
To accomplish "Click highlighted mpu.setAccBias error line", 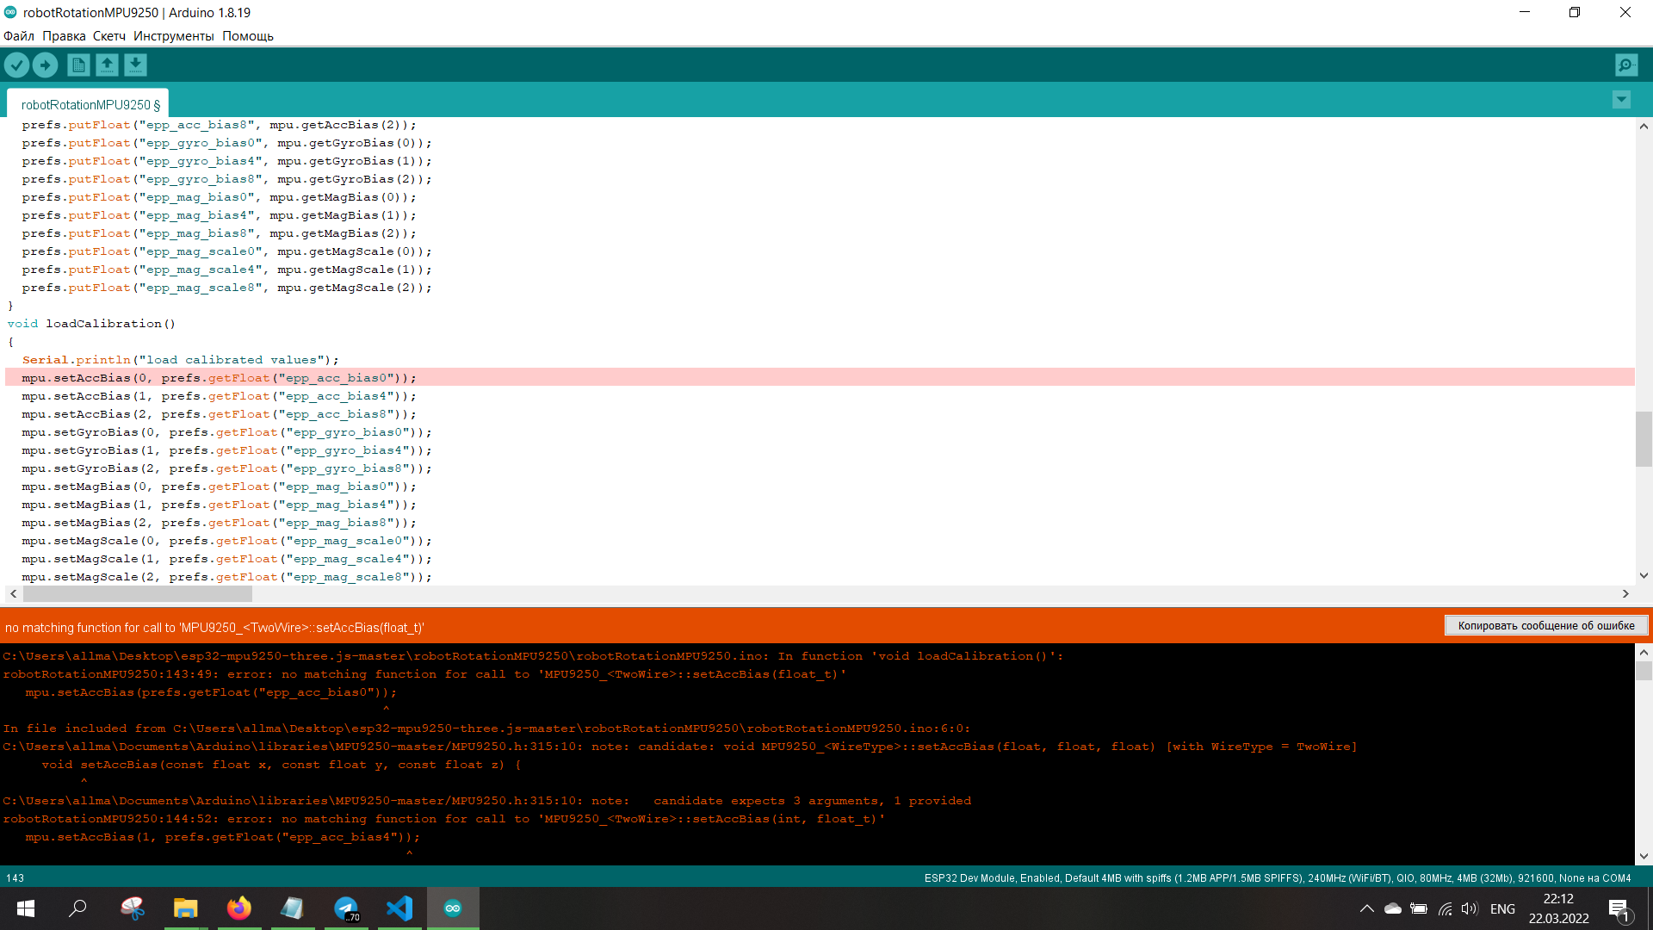I will click(219, 378).
